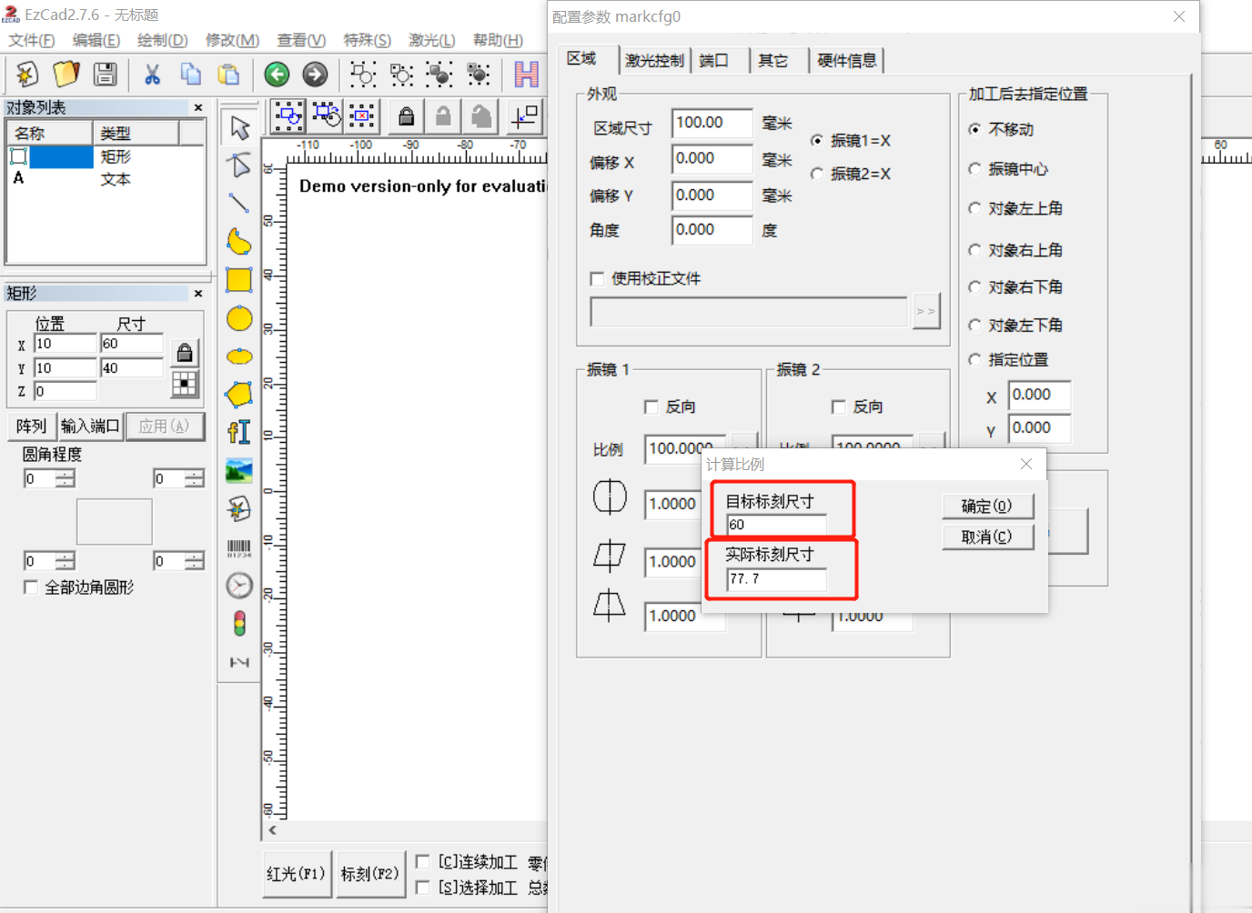Image resolution: width=1252 pixels, height=913 pixels.
Task: Select the barcode tool
Action: (x=239, y=547)
